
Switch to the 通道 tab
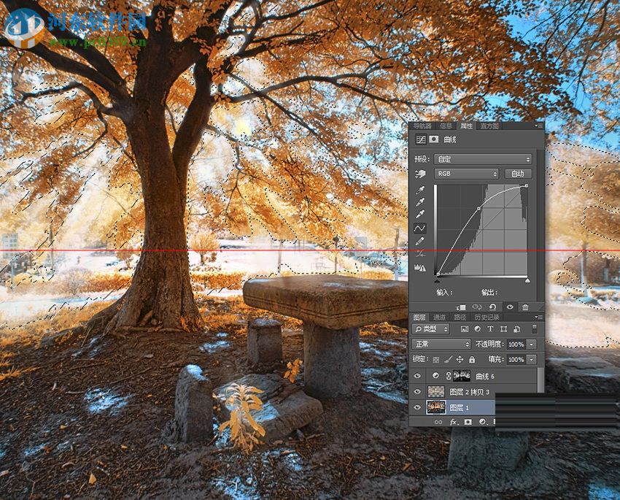[439, 318]
